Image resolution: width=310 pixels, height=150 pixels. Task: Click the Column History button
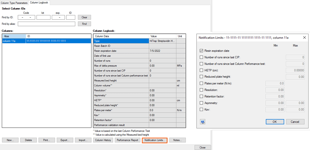click(x=103, y=140)
